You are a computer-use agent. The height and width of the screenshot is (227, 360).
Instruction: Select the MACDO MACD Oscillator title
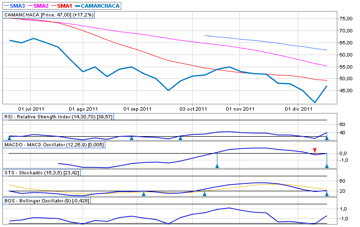point(54,145)
